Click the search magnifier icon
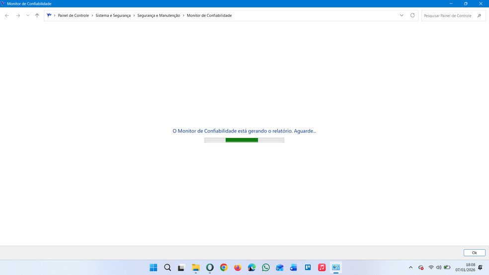489x275 pixels. tap(480, 15)
